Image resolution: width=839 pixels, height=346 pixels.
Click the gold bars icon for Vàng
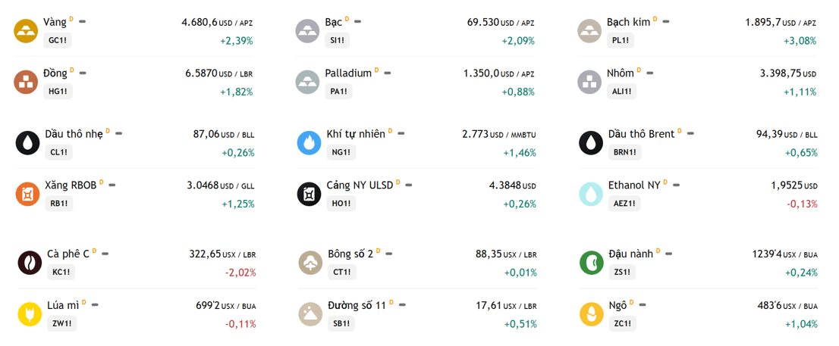26,31
